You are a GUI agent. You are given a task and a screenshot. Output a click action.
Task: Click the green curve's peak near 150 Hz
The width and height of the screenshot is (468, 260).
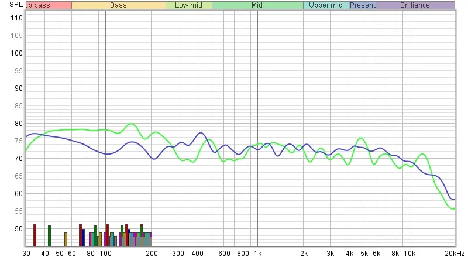click(131, 124)
